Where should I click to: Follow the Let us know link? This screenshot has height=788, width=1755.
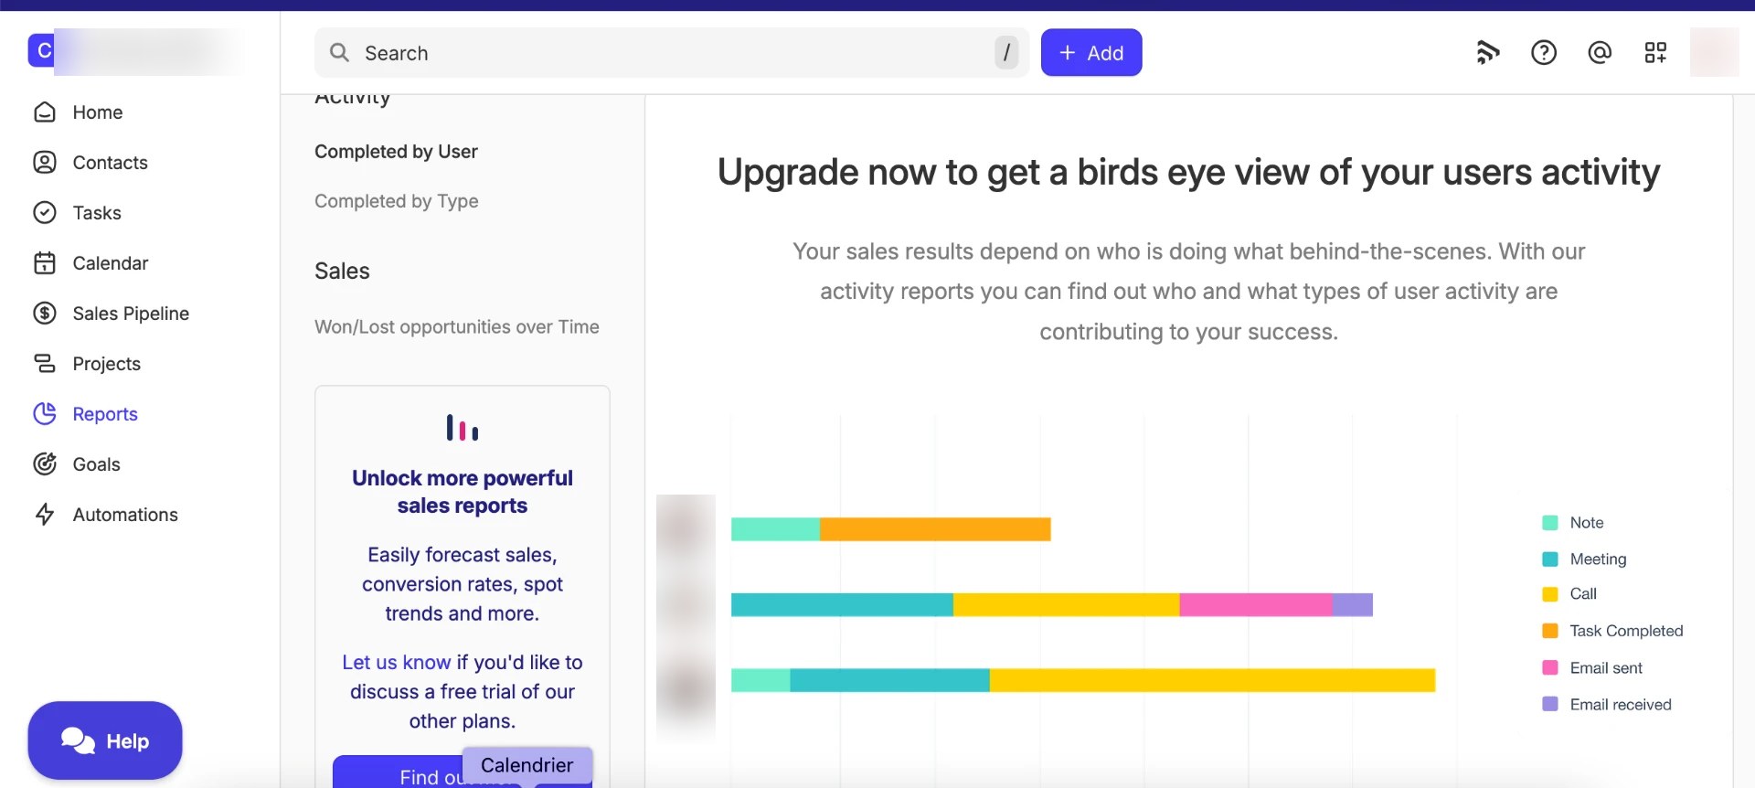pos(396,662)
